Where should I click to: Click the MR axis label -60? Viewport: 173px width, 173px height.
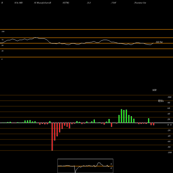pos(169,142)
